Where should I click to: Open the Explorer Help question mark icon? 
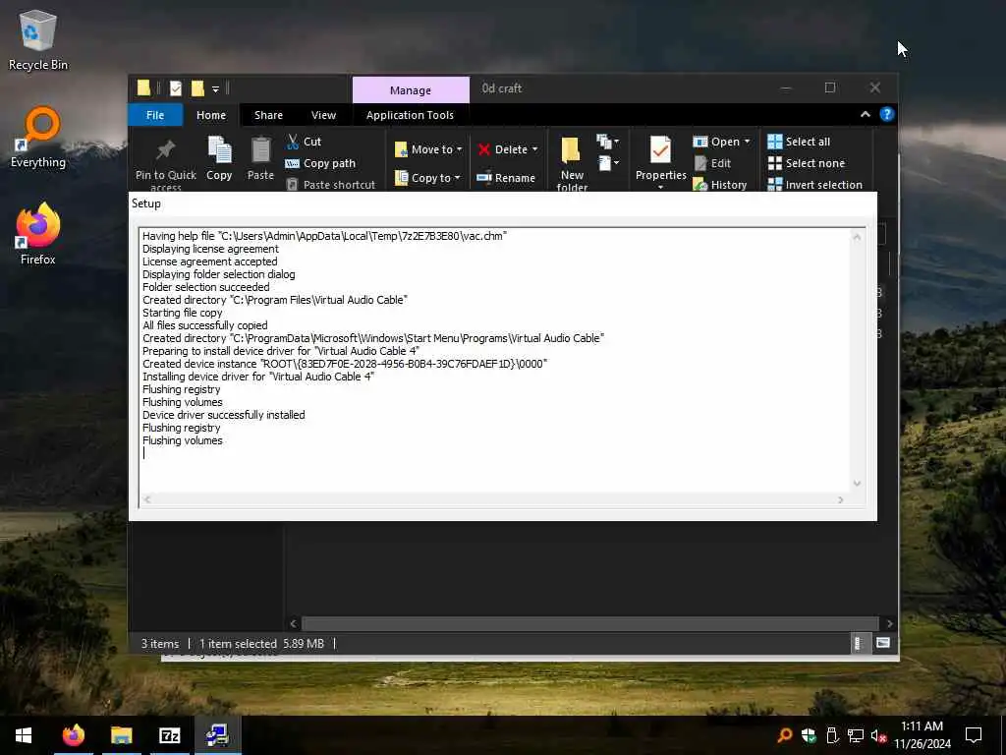(x=887, y=114)
